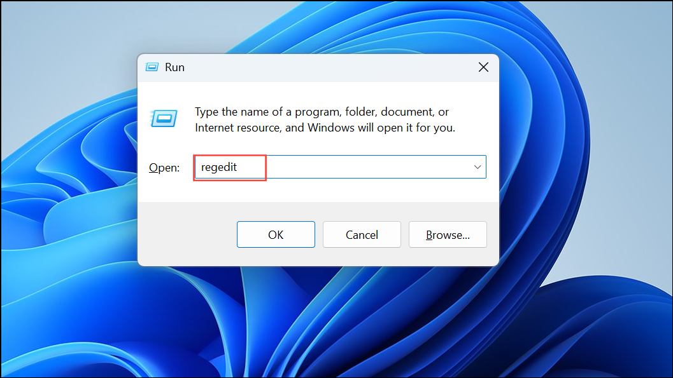Click the large Run icon beside the description

coord(164,119)
